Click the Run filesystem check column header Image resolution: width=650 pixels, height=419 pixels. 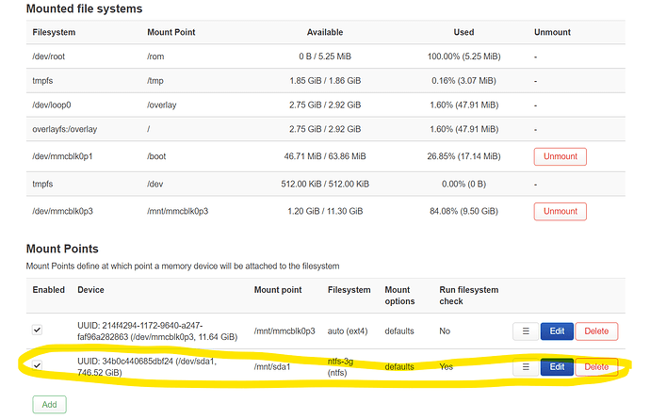(x=469, y=296)
